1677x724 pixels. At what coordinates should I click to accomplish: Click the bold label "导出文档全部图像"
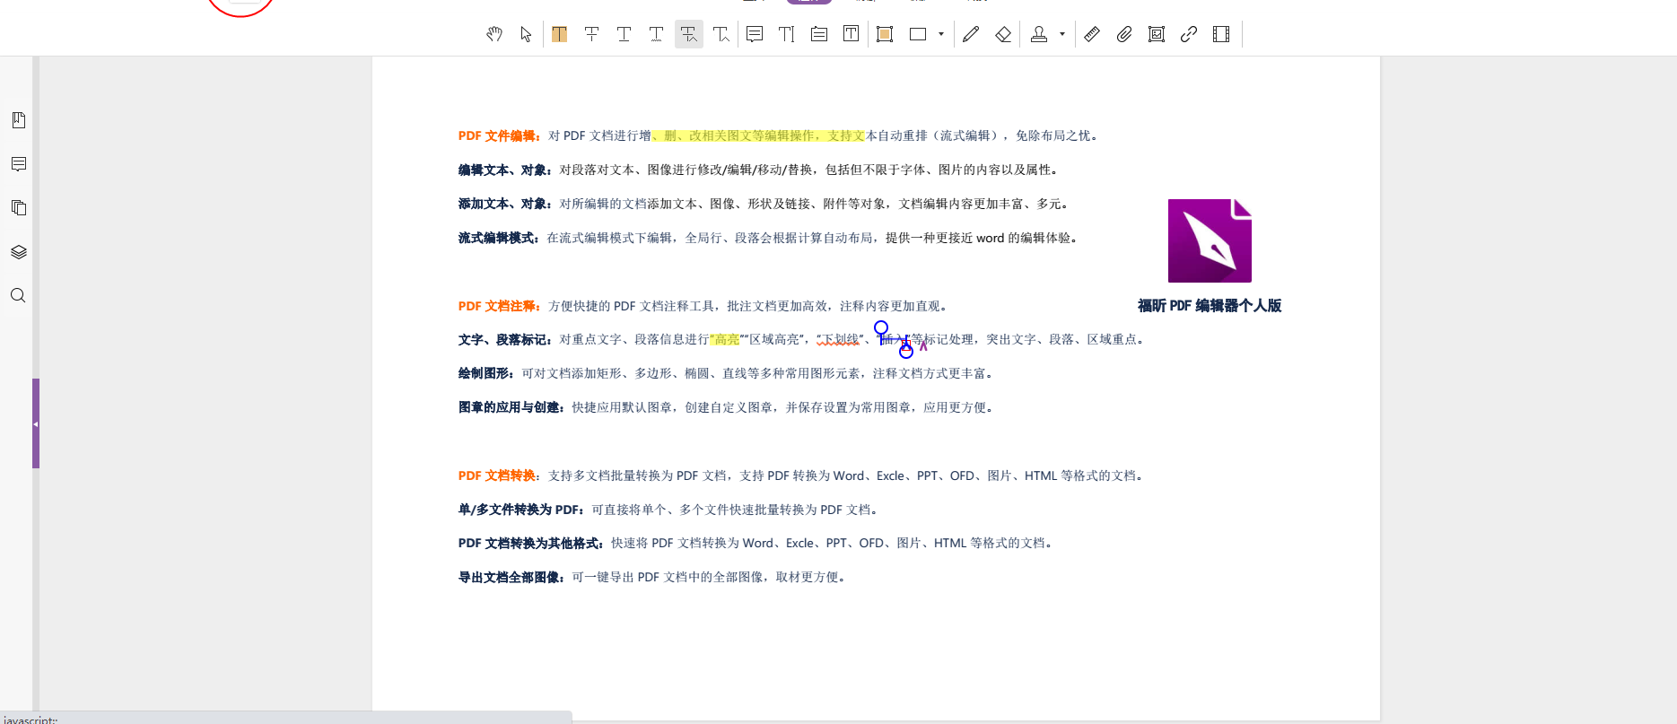(x=510, y=578)
